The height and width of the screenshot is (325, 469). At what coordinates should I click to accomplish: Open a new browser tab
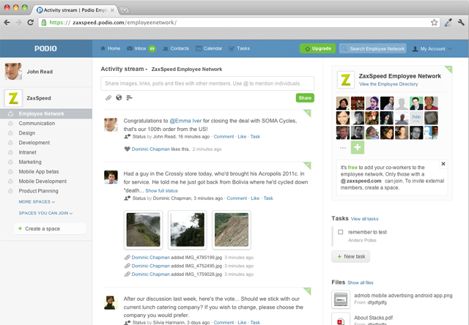pyautogui.click(x=125, y=10)
